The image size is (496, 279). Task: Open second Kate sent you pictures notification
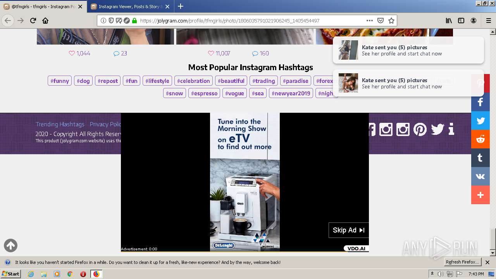click(408, 83)
